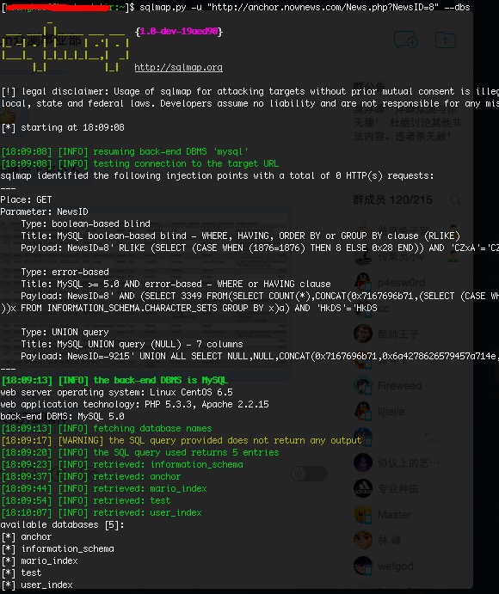Click the sqlmap.py command line text
Viewport: 499px width, 594px height.
click(305, 7)
